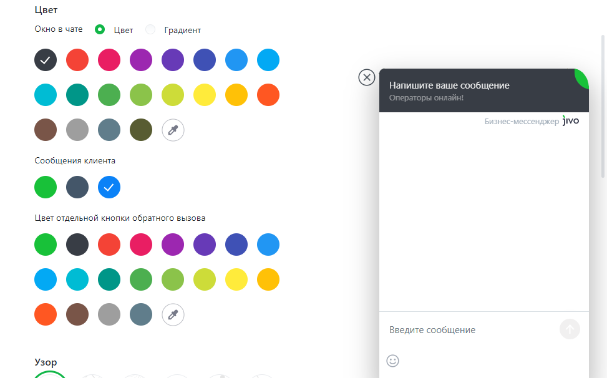
Task: Pick the brown swatch for chat window
Action: [x=46, y=130]
